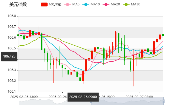Click the 106.2 y-axis price label

tap(12, 81)
